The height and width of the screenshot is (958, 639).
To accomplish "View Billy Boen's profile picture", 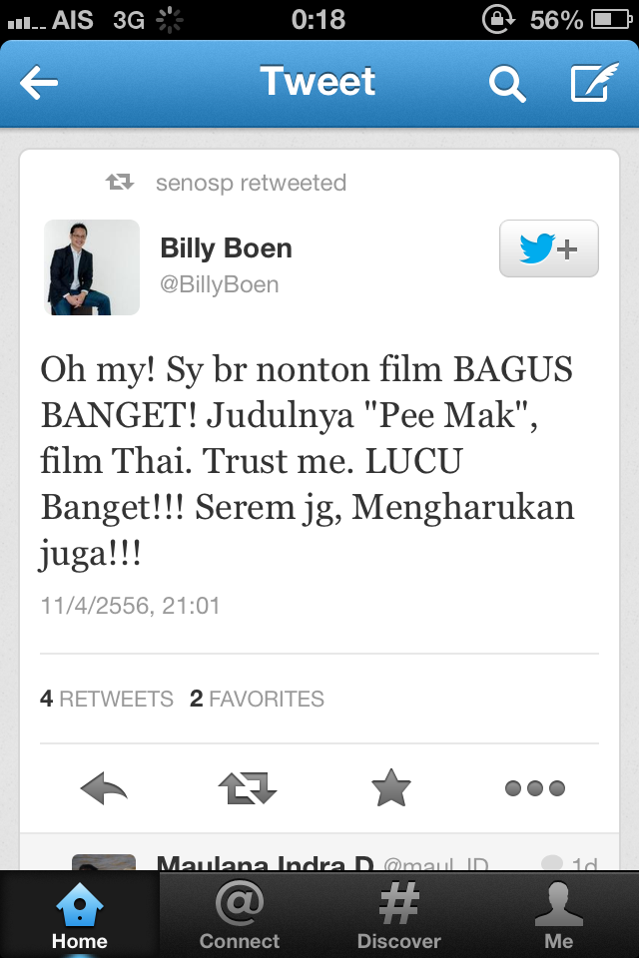I will (92, 267).
